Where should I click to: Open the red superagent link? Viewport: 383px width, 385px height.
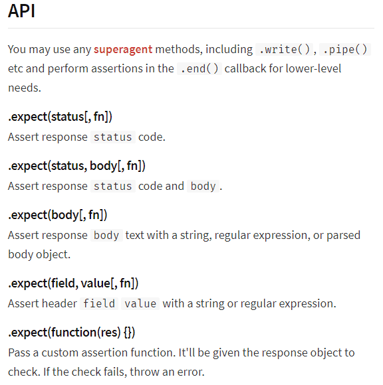tap(123, 49)
